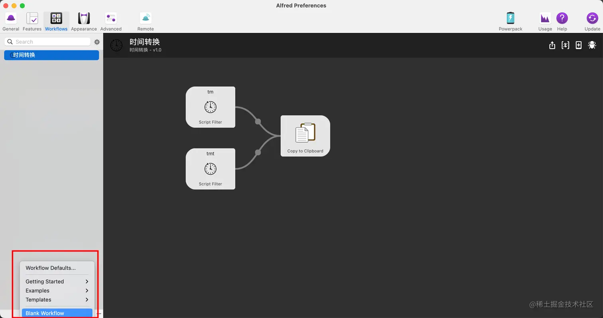The width and height of the screenshot is (603, 318).
Task: Click the 时间转换 - v1.0 subtitle
Action: [146, 50]
